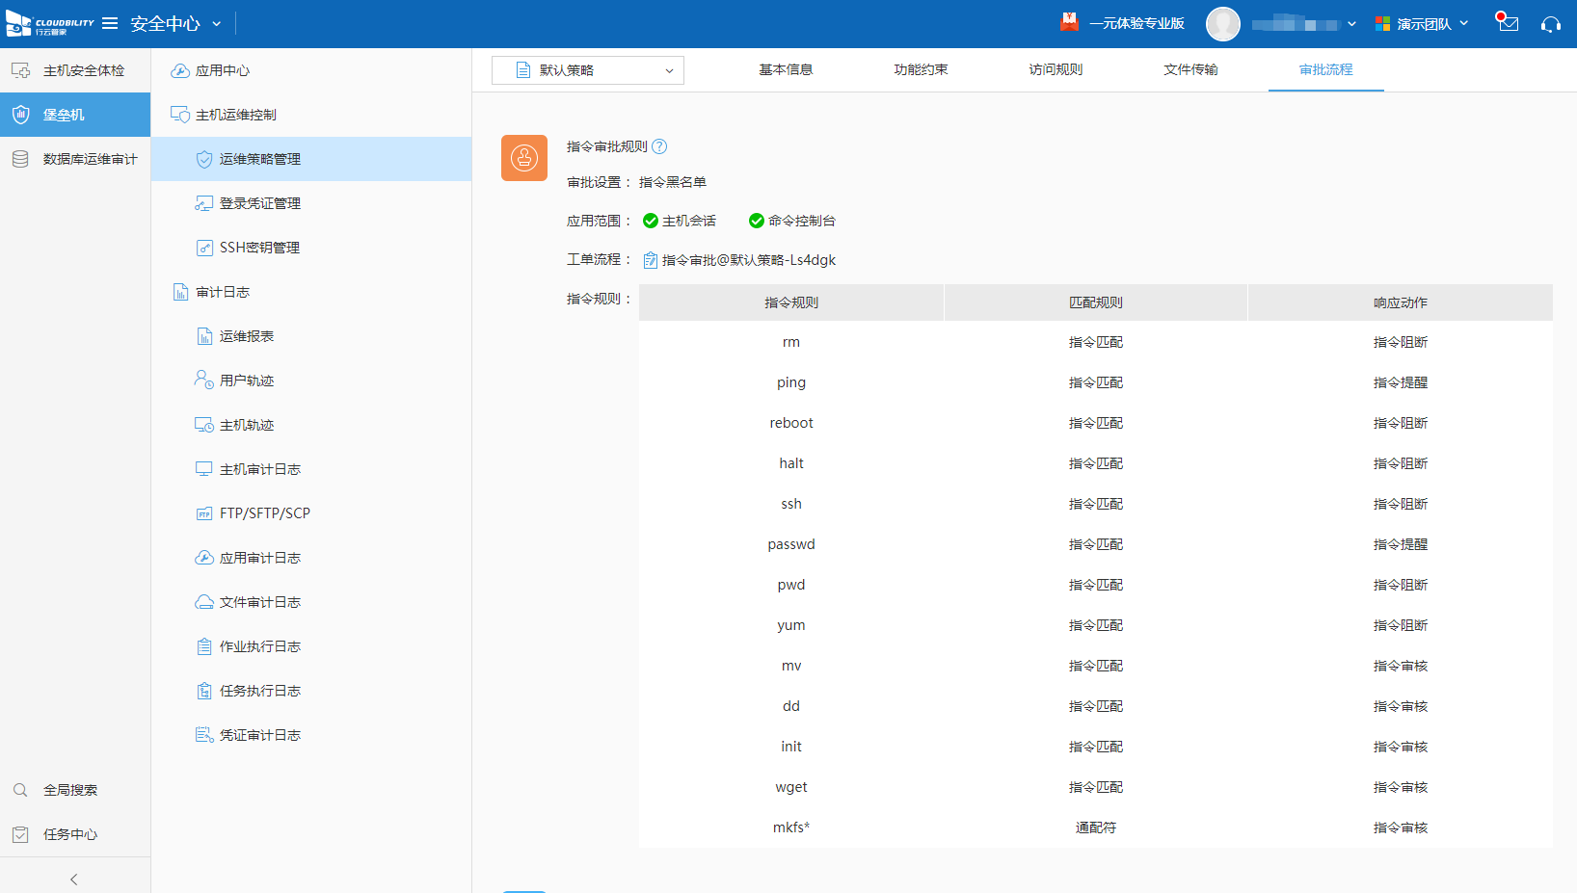Open the 指令审批@默认策略-Ls4dgk workflow link
The height and width of the screenshot is (893, 1577).
(747, 259)
